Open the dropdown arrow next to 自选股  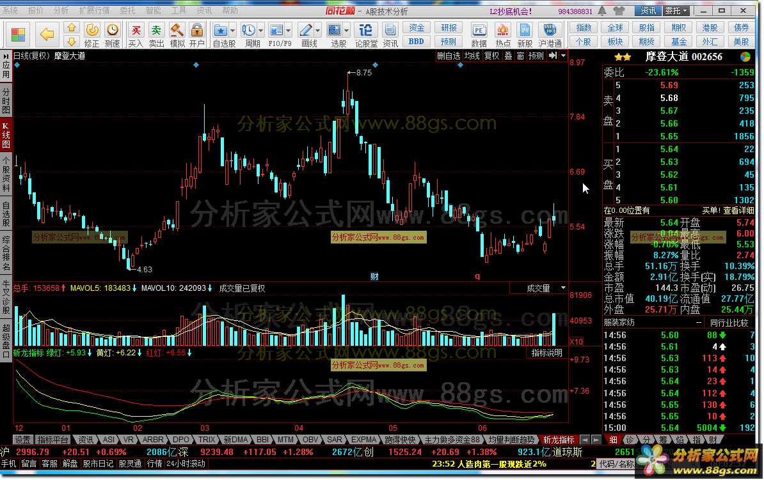[x=232, y=31]
